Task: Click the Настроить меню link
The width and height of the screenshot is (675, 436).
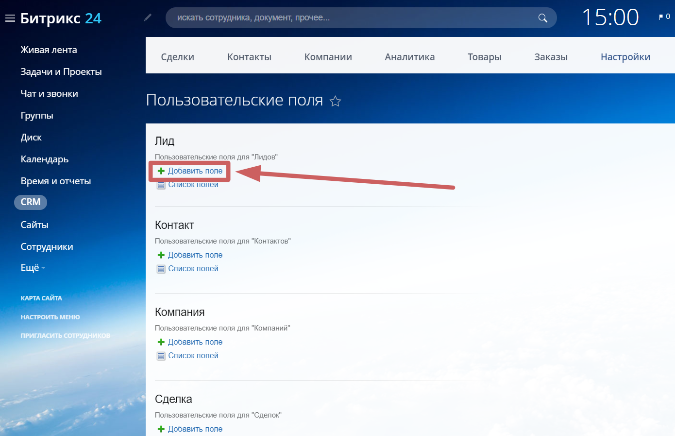Action: (50, 317)
